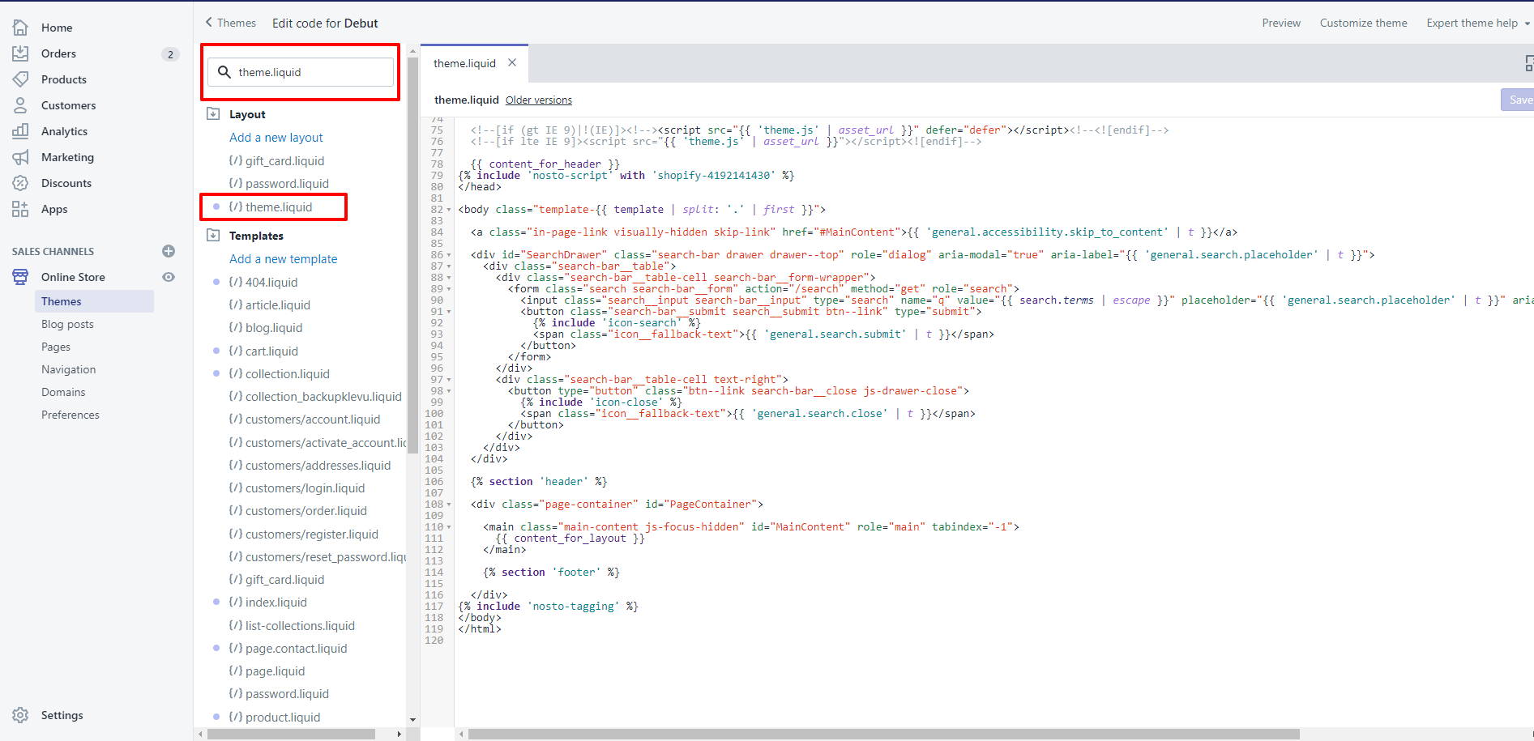The image size is (1534, 741).
Task: Click the Save button
Action: pyautogui.click(x=1517, y=100)
